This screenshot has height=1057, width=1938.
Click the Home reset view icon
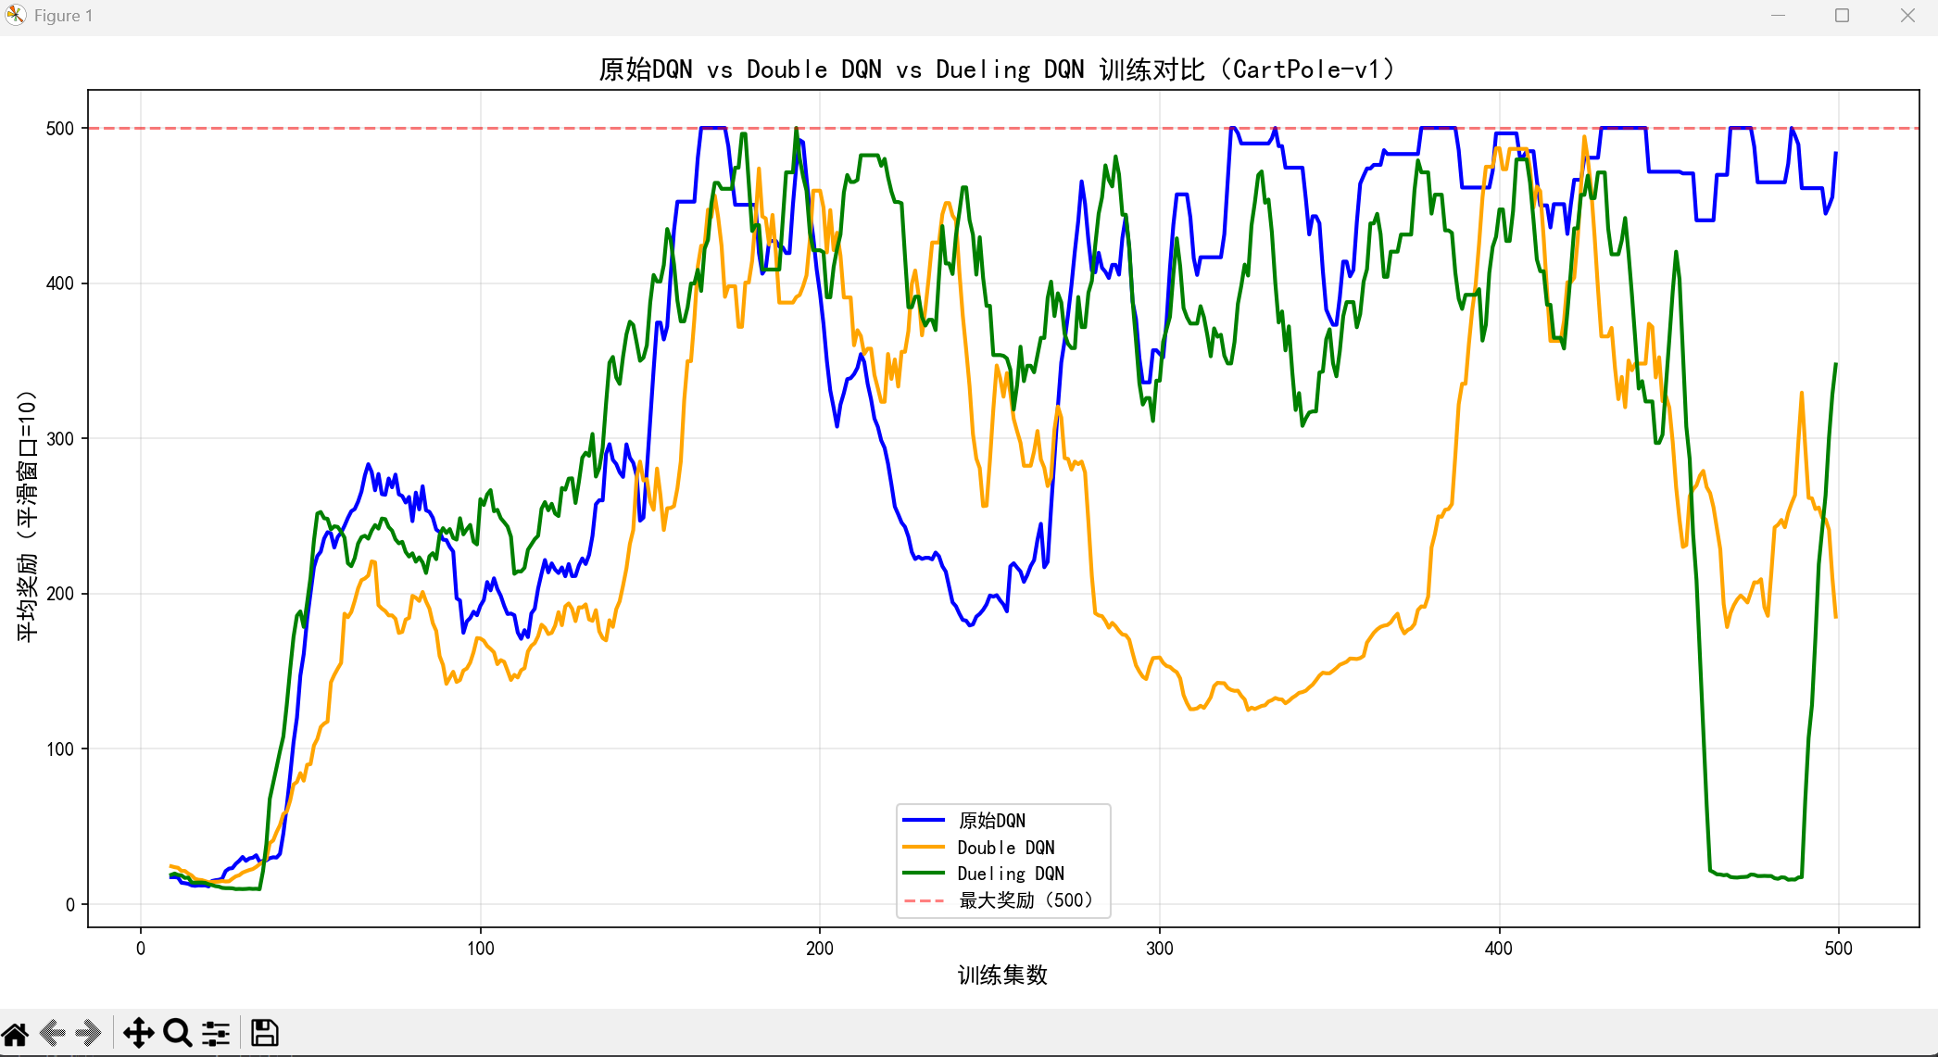pyautogui.click(x=16, y=1033)
